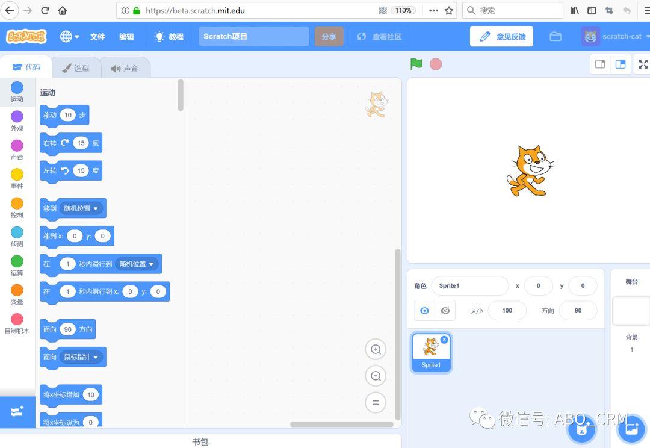Click the cat sprite on stage
This screenshot has height=448, width=650.
pos(530,170)
